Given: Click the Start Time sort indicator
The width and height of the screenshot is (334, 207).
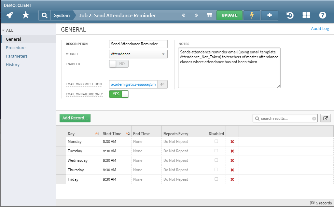Looking at the screenshot, I should coord(128,133).
